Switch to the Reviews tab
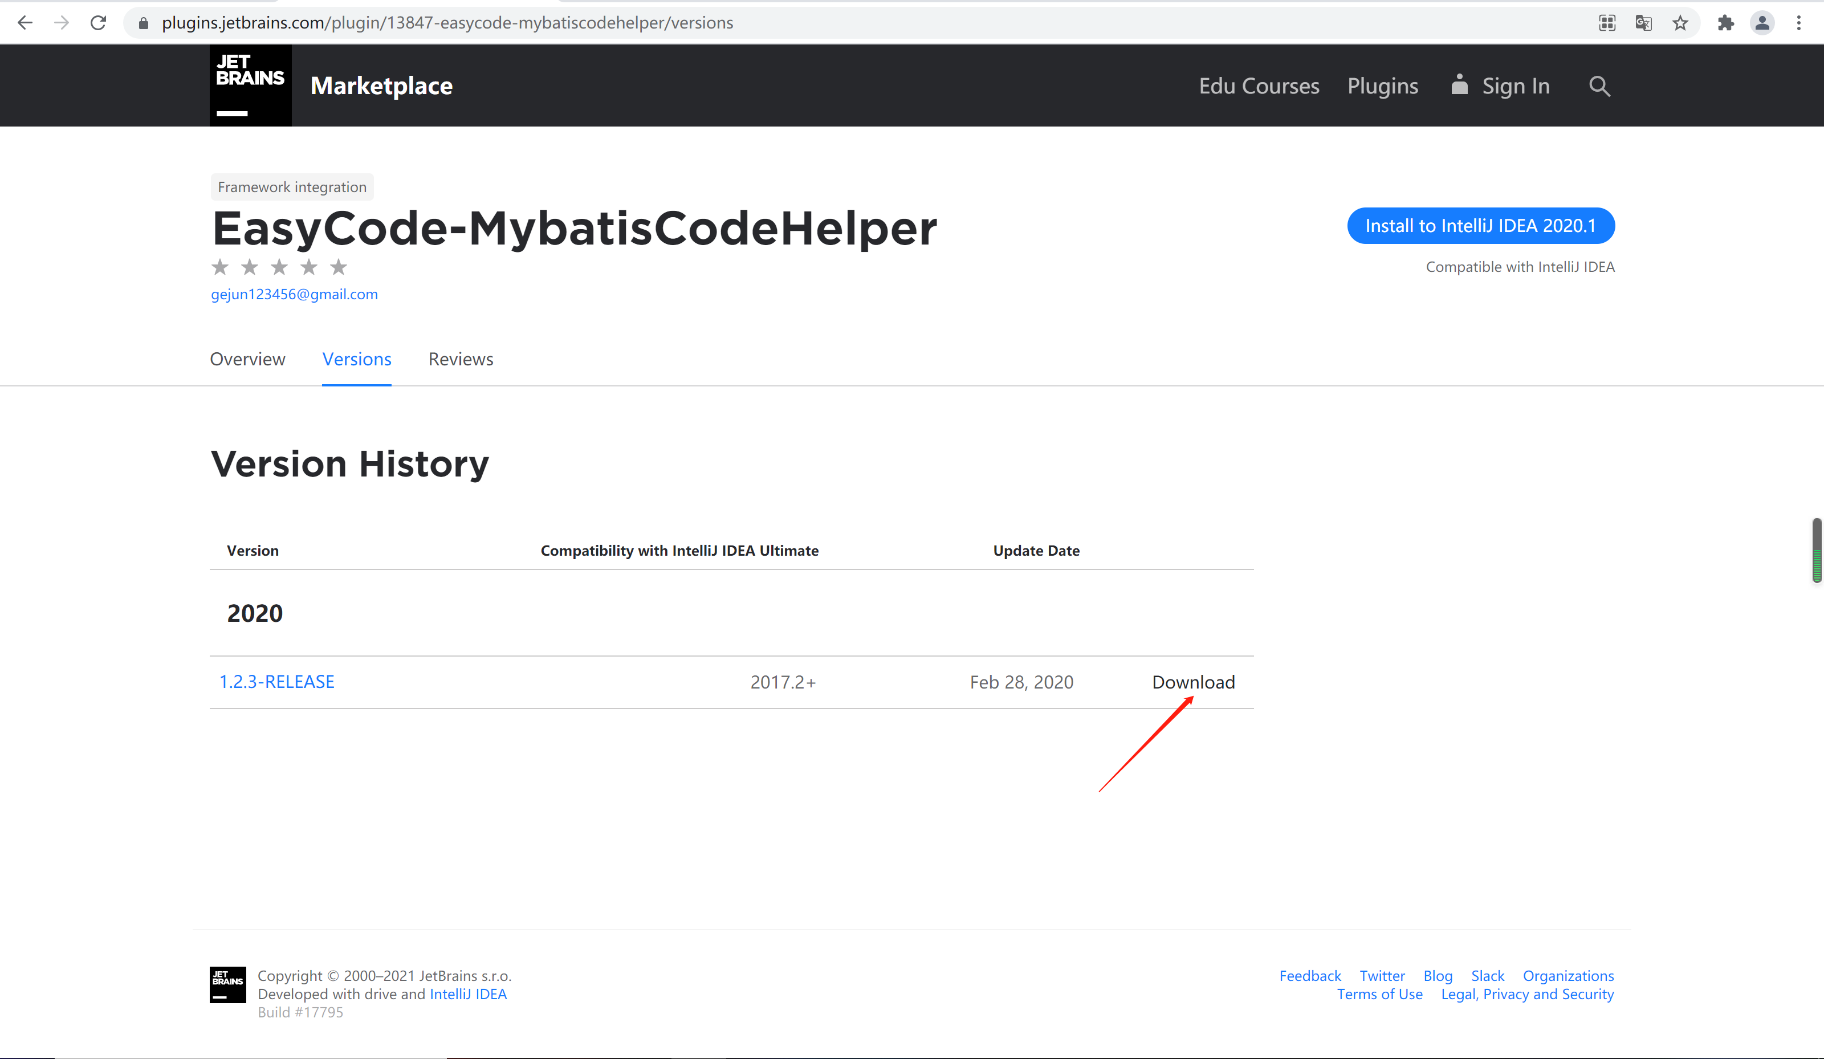 (461, 359)
